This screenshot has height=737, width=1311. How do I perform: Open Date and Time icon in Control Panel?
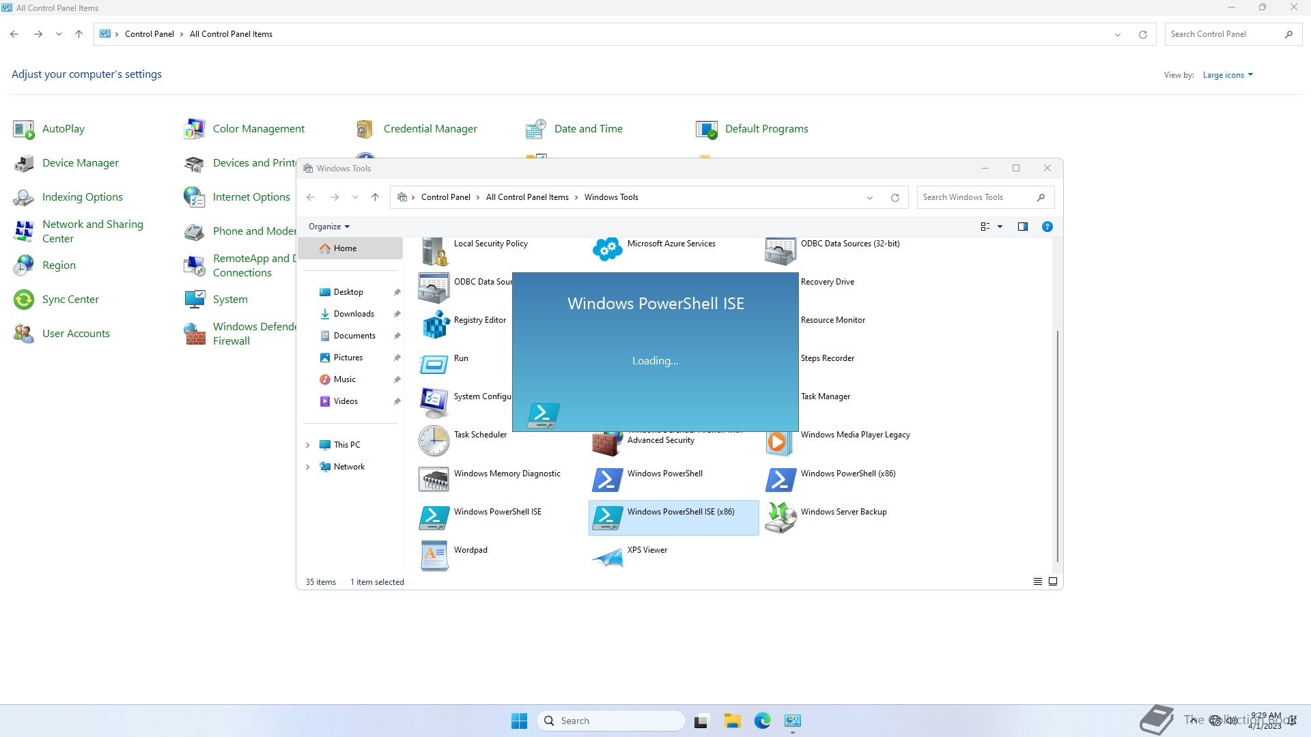pos(536,129)
